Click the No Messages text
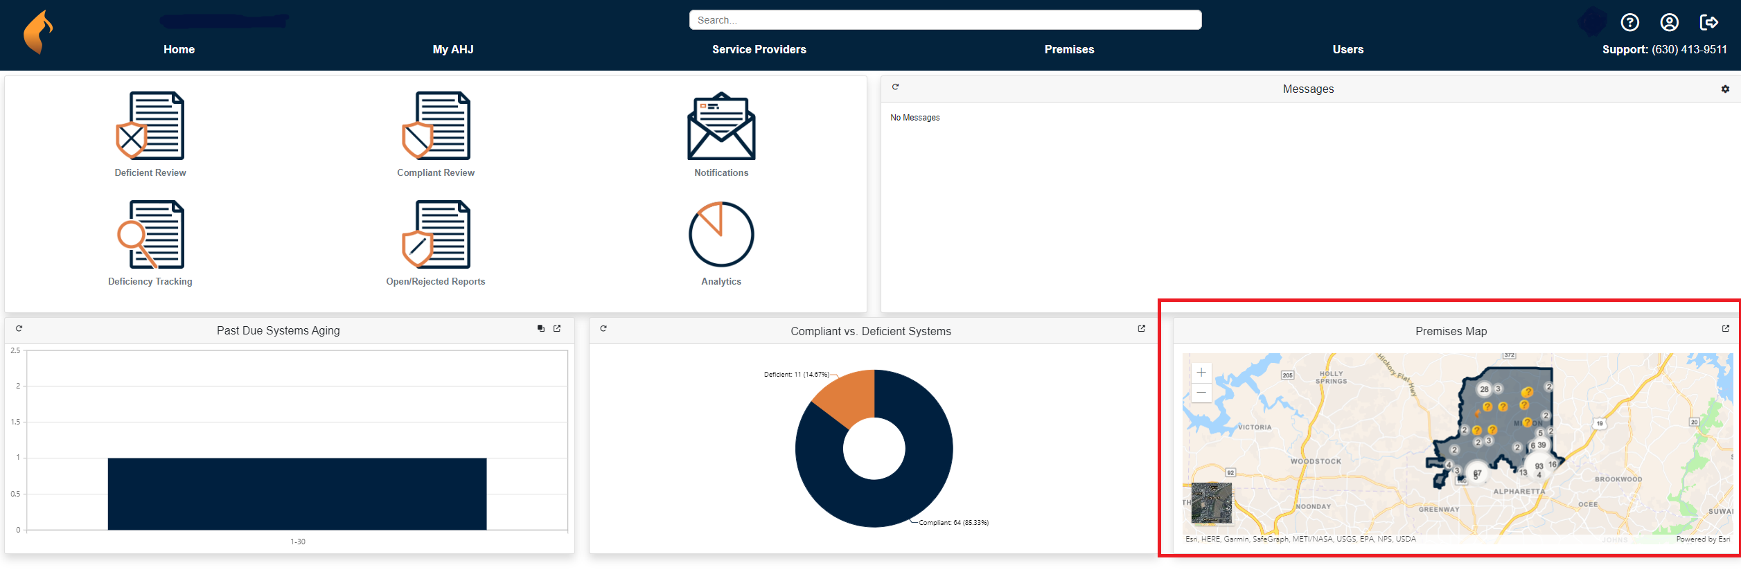Viewport: 1741px width, 572px height. pyautogui.click(x=915, y=118)
